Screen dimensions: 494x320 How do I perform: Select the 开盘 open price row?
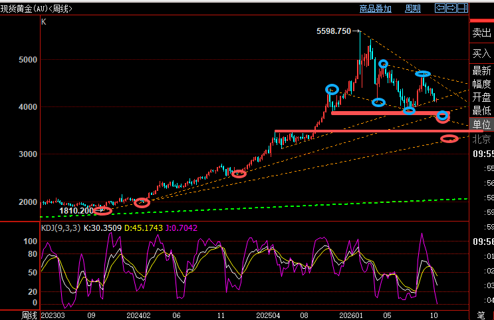(482, 97)
